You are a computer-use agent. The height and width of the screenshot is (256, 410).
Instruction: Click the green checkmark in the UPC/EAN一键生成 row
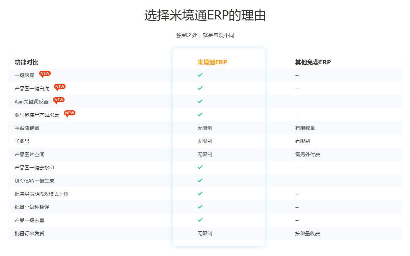pyautogui.click(x=200, y=180)
